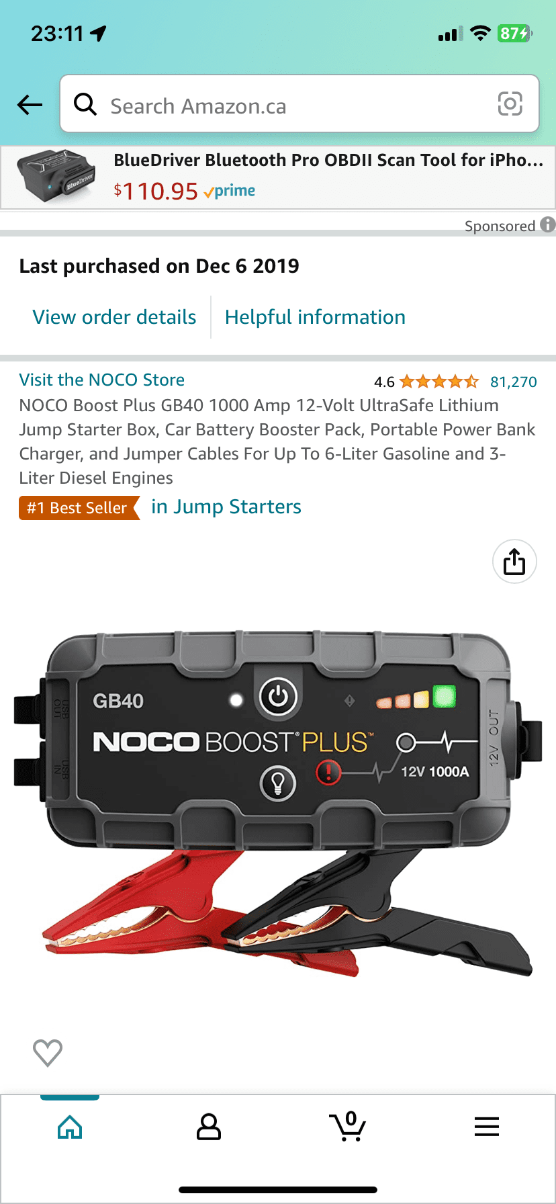
Task: Open View order details link
Action: (x=115, y=317)
